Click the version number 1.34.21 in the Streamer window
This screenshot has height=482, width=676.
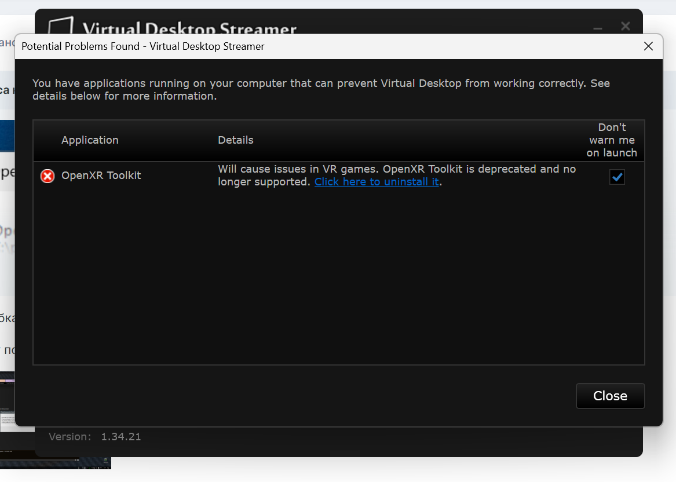120,437
